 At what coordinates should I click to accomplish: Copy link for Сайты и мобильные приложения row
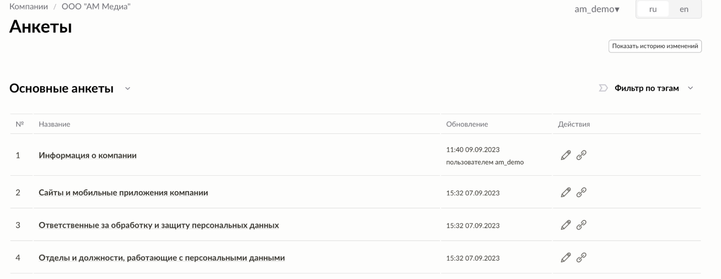(581, 193)
